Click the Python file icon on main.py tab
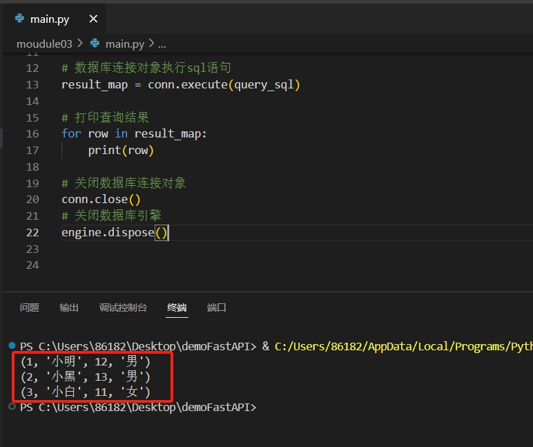533x447 pixels. pos(20,19)
